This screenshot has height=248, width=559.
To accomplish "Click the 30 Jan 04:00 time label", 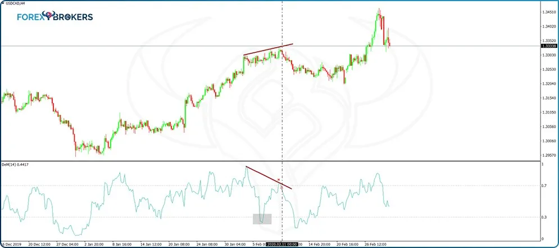I will 234,245.
